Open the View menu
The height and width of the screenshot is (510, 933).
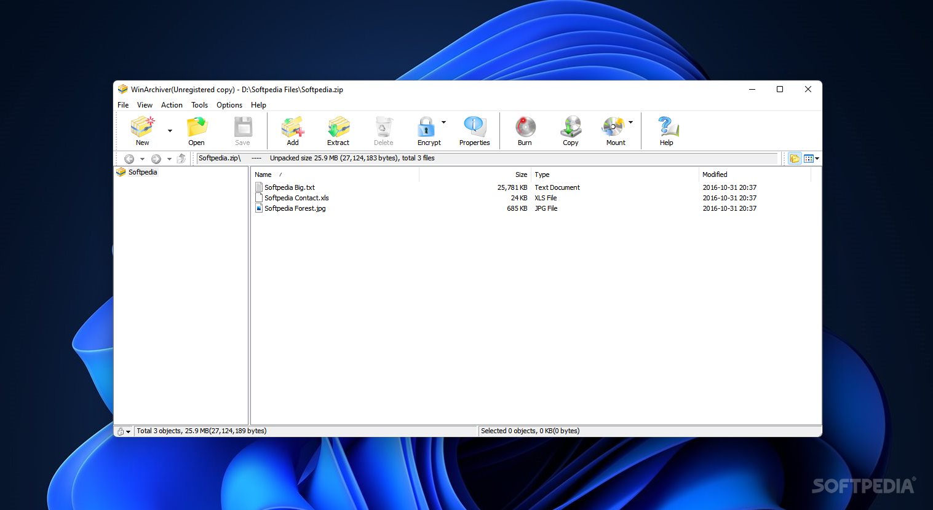(x=145, y=105)
